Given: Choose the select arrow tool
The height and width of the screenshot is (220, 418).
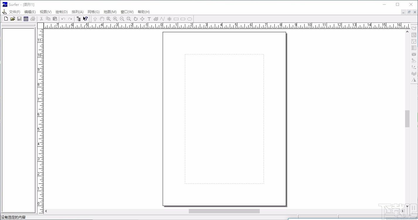Looking at the screenshot, I should pyautogui.click(x=95, y=19).
